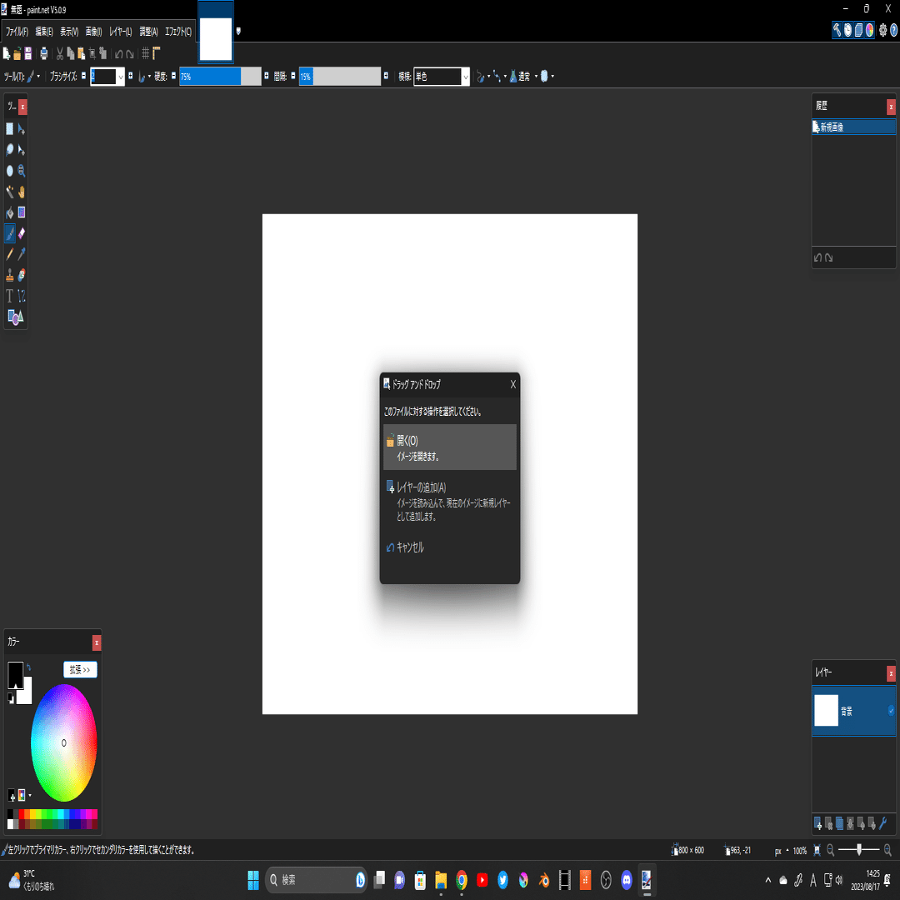Click the primary black color swatch

15,674
